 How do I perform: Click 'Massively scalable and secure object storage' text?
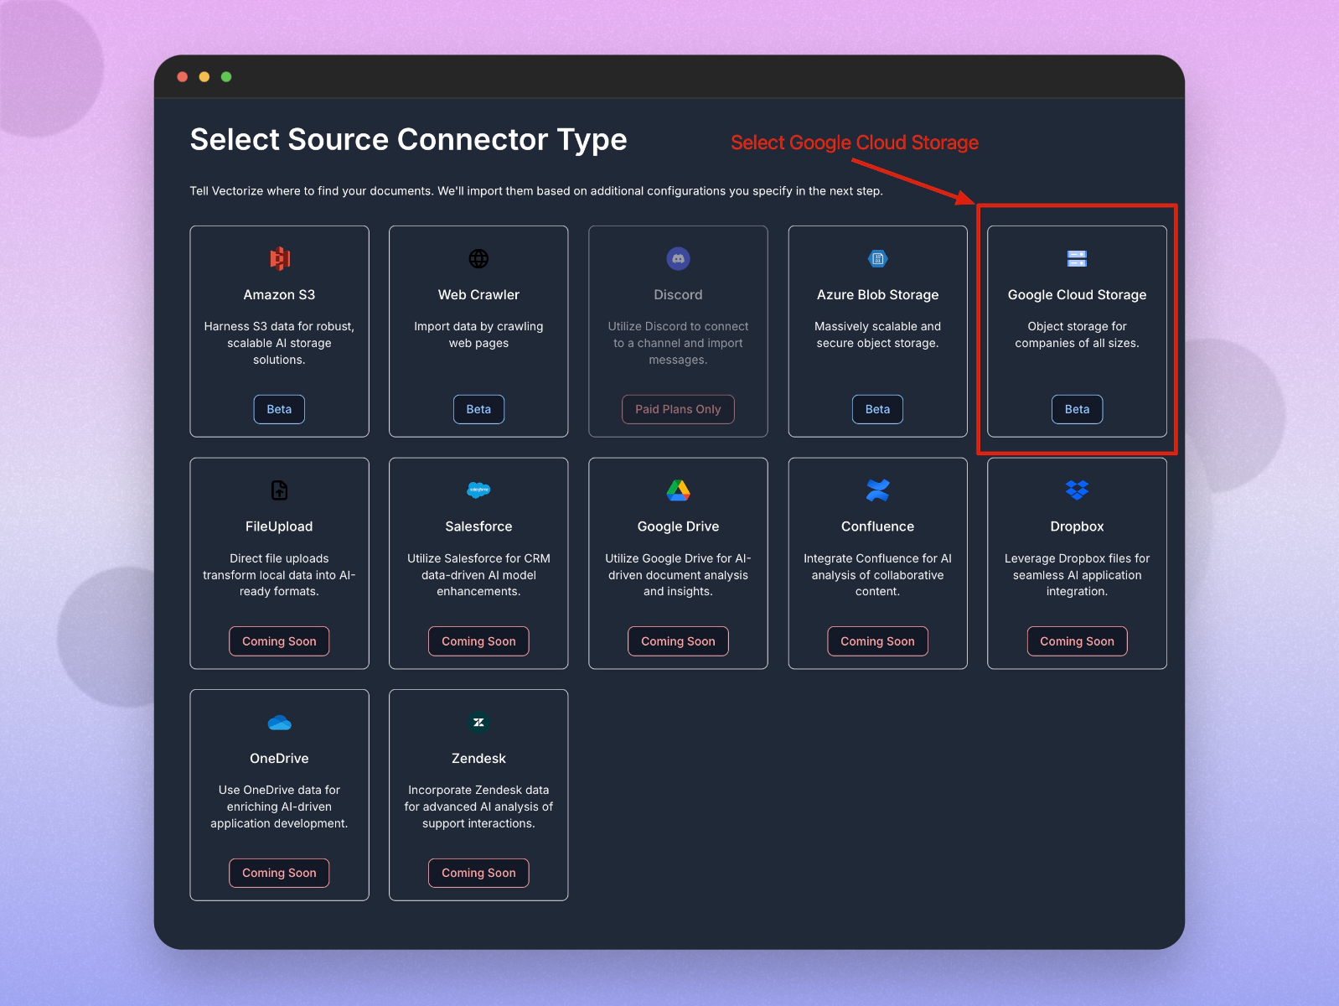[877, 334]
